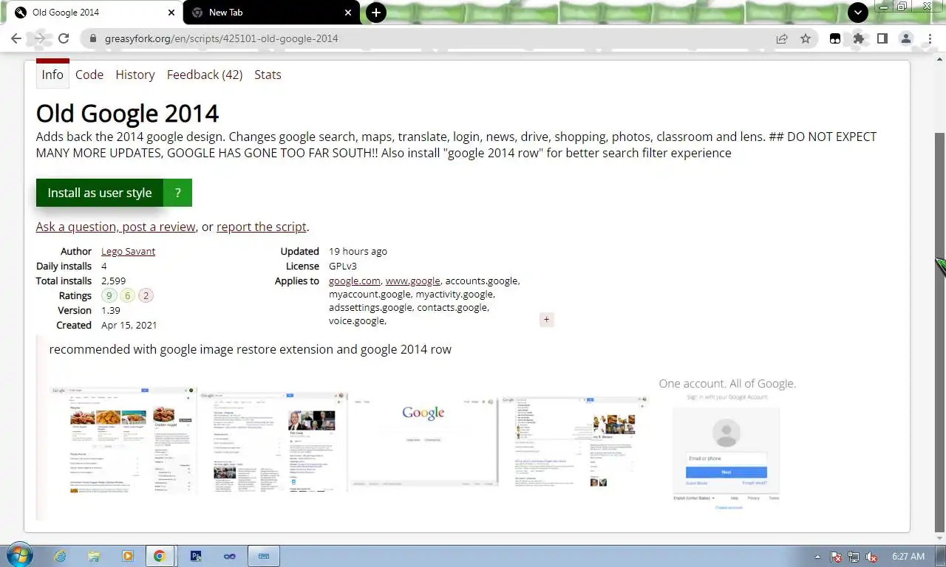The image size is (946, 567).
Task: Click the install help question mark
Action: click(177, 193)
